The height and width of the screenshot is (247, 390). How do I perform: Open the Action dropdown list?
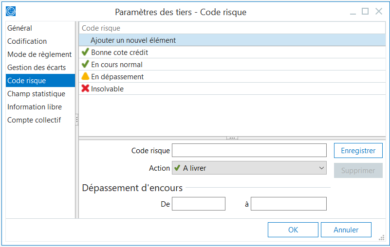pyautogui.click(x=321, y=168)
